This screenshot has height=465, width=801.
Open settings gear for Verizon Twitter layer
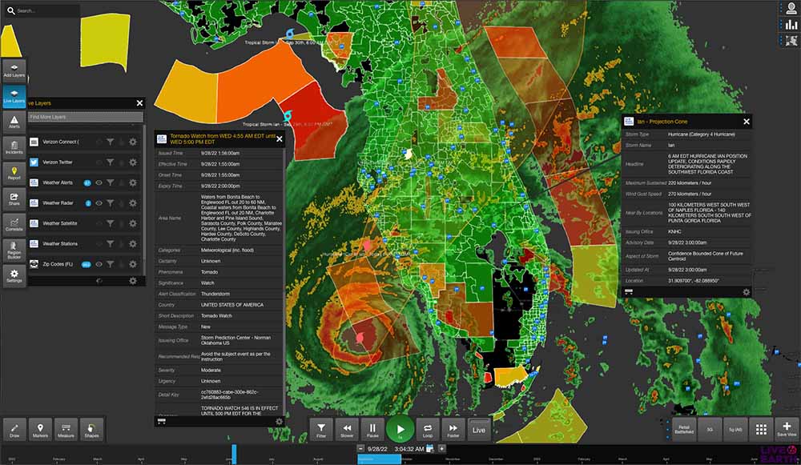(x=133, y=162)
